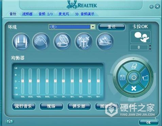Click the 1K equalizer slider handle

[x=55, y=81]
